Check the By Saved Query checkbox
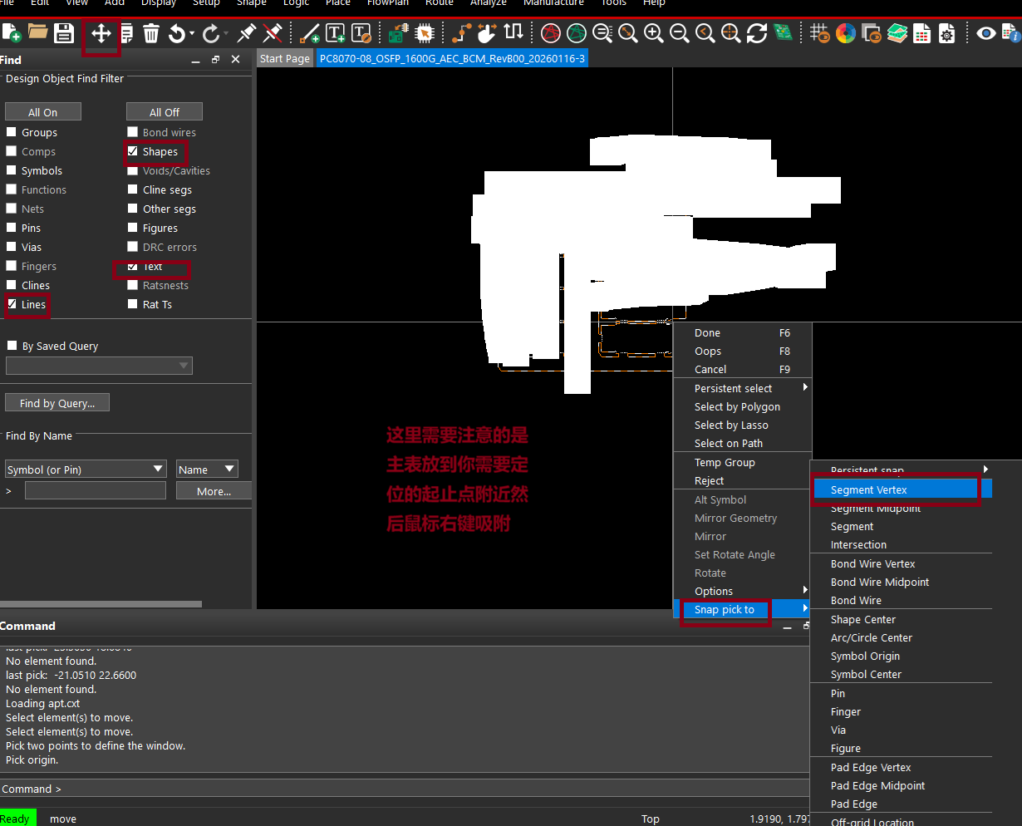The height and width of the screenshot is (826, 1022). 12,346
